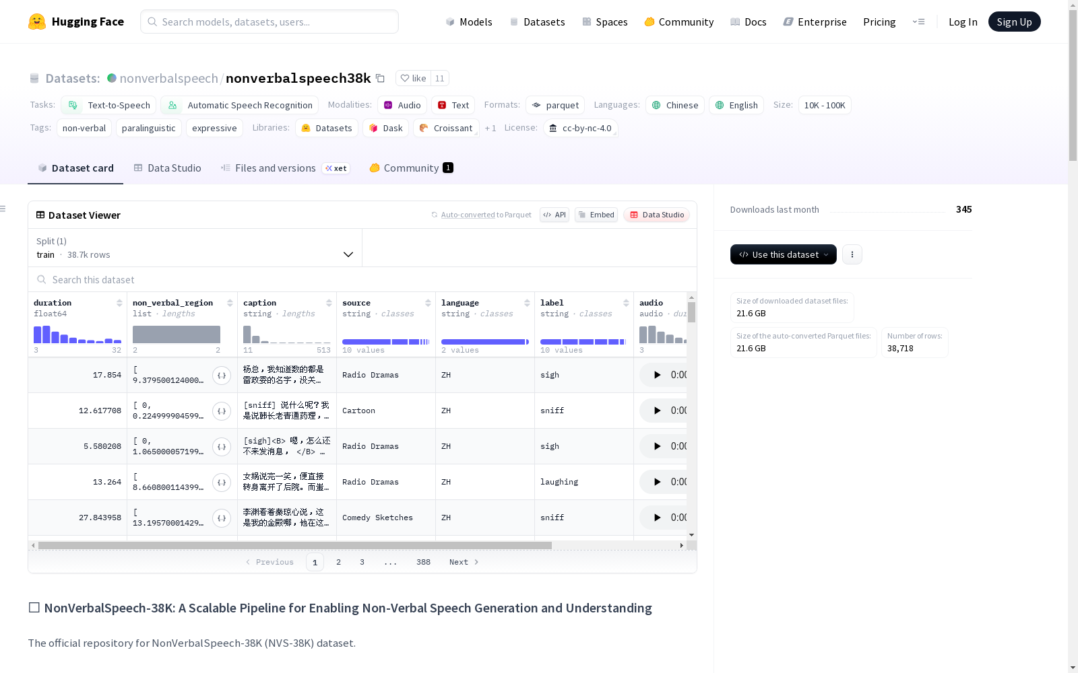
Task: Copy dataset name with the copy icon
Action: [380, 78]
